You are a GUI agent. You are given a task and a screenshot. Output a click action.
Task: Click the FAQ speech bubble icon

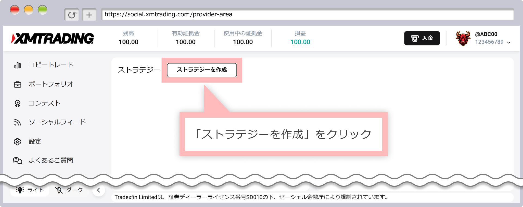pyautogui.click(x=17, y=161)
